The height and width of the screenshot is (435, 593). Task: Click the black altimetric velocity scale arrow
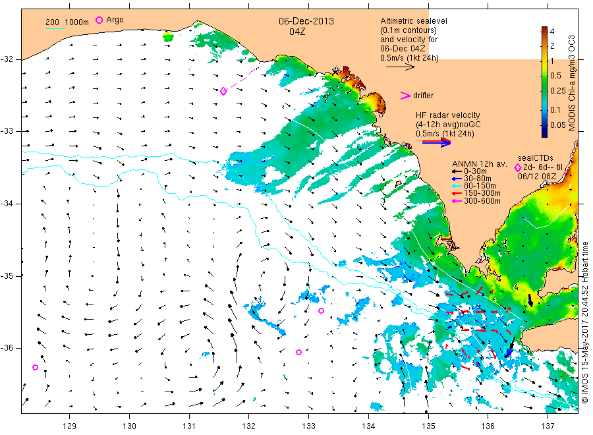pyautogui.click(x=400, y=67)
